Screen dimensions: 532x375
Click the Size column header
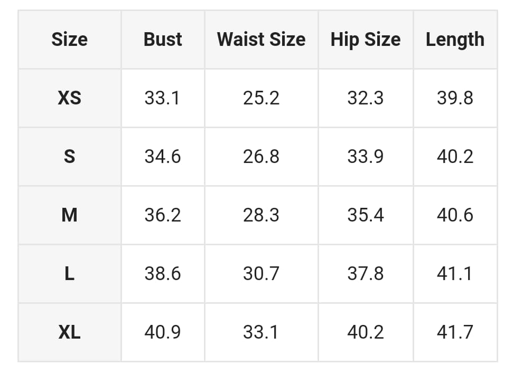point(69,40)
